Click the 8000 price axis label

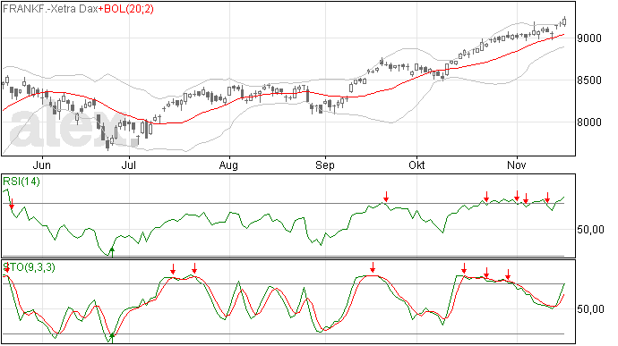click(589, 122)
